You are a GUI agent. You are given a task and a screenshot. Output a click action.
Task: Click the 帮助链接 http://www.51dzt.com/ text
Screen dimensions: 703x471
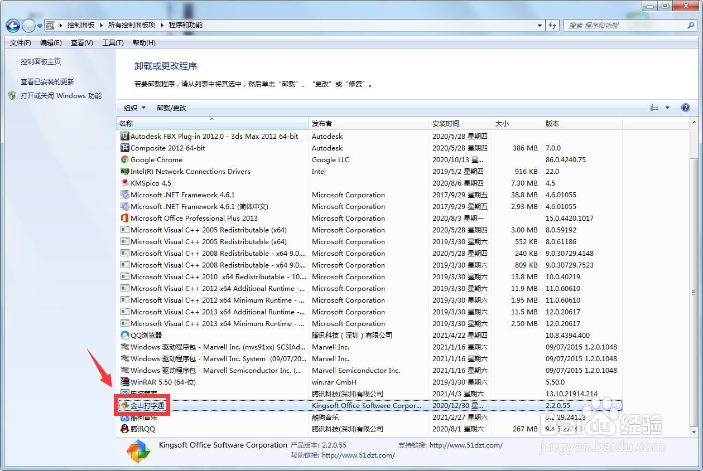[343, 455]
